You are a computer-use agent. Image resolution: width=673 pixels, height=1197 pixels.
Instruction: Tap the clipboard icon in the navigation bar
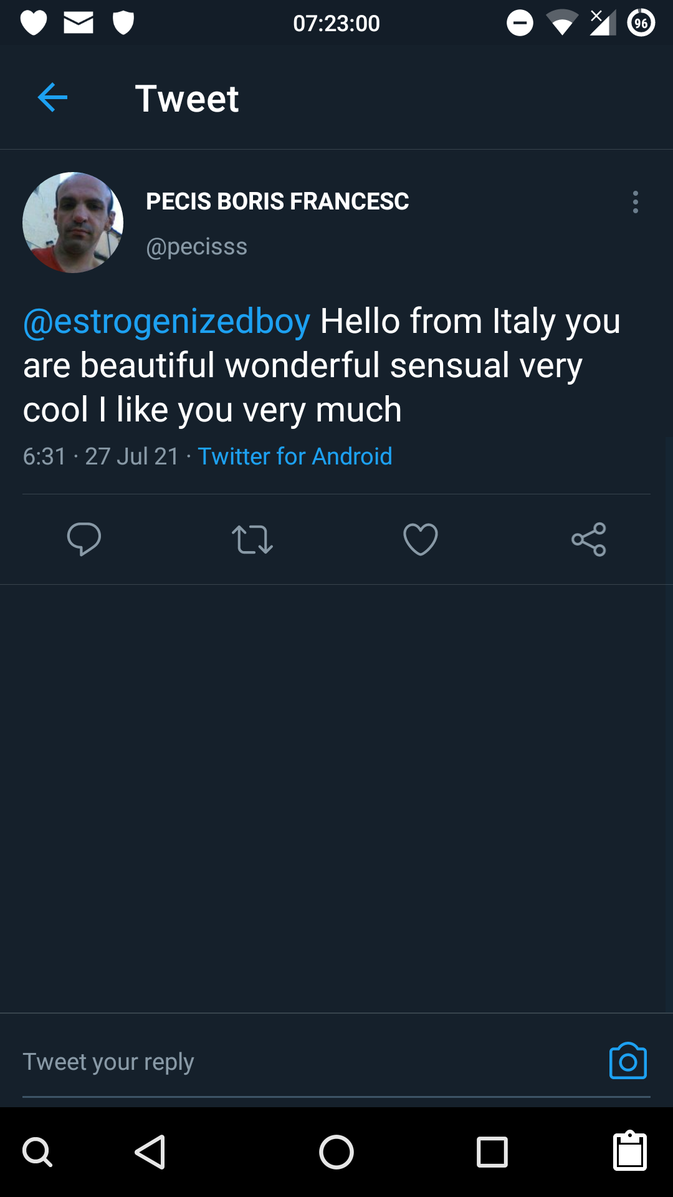point(630,1151)
